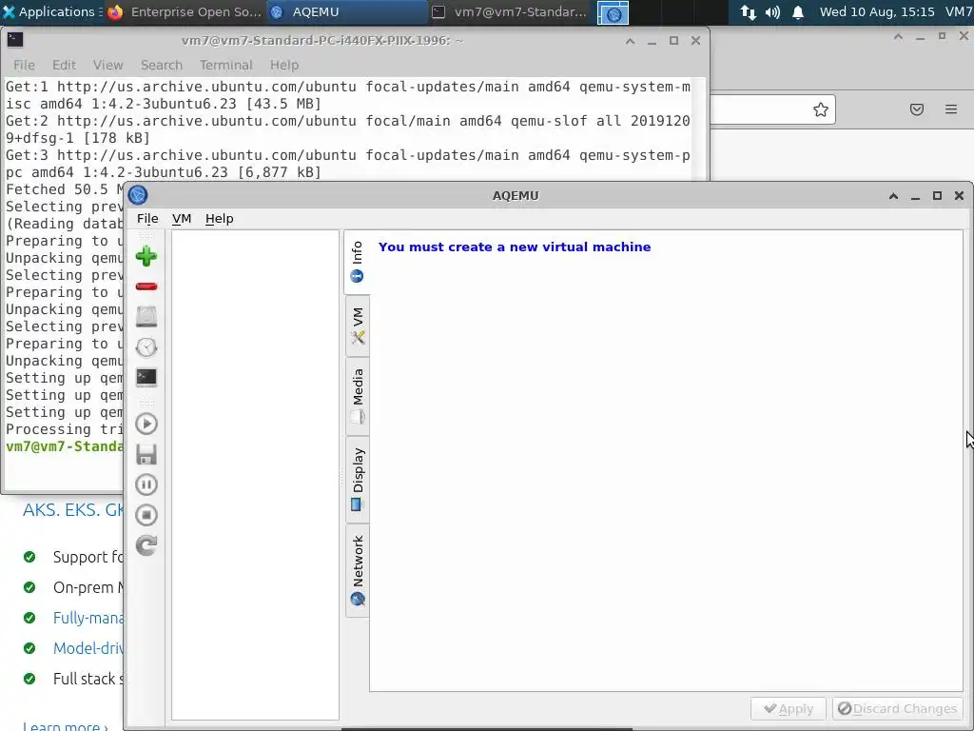The image size is (974, 731).
Task: Switch to the Display tab
Action: 358,480
